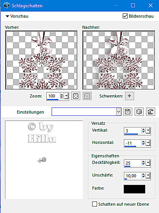
Task: Decrease the Zoom value with the down arrow
Action: (62, 97)
